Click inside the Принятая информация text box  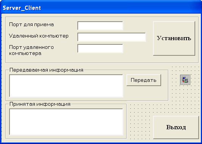66,122
